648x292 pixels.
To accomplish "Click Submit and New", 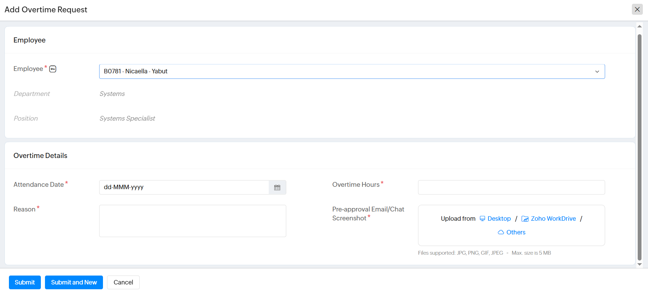I will (74, 282).
